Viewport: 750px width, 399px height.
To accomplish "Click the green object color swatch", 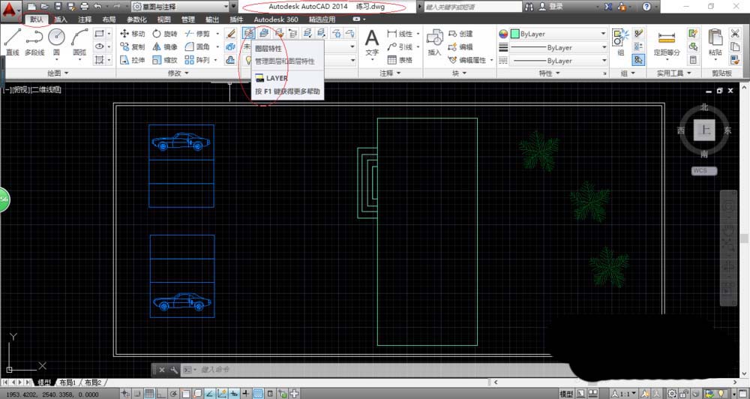I will (x=515, y=34).
